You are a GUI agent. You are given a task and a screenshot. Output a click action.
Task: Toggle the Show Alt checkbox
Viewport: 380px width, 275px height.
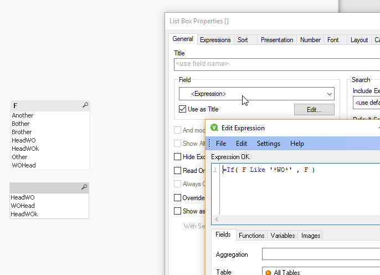tap(177, 143)
